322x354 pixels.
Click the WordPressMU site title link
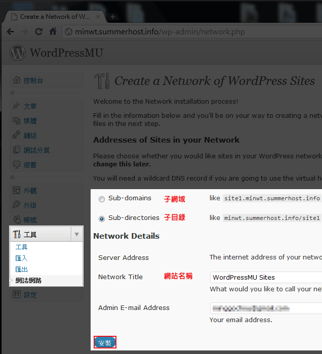tap(66, 53)
